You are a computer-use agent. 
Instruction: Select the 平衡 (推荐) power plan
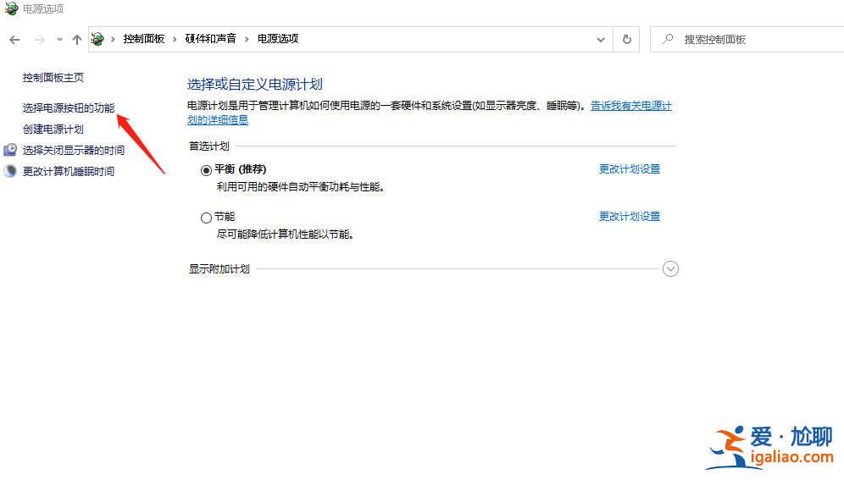[x=206, y=170]
